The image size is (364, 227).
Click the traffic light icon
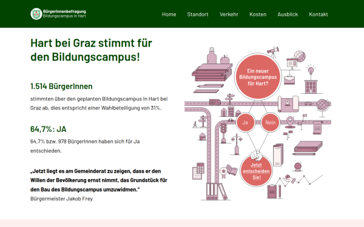coord(223,133)
